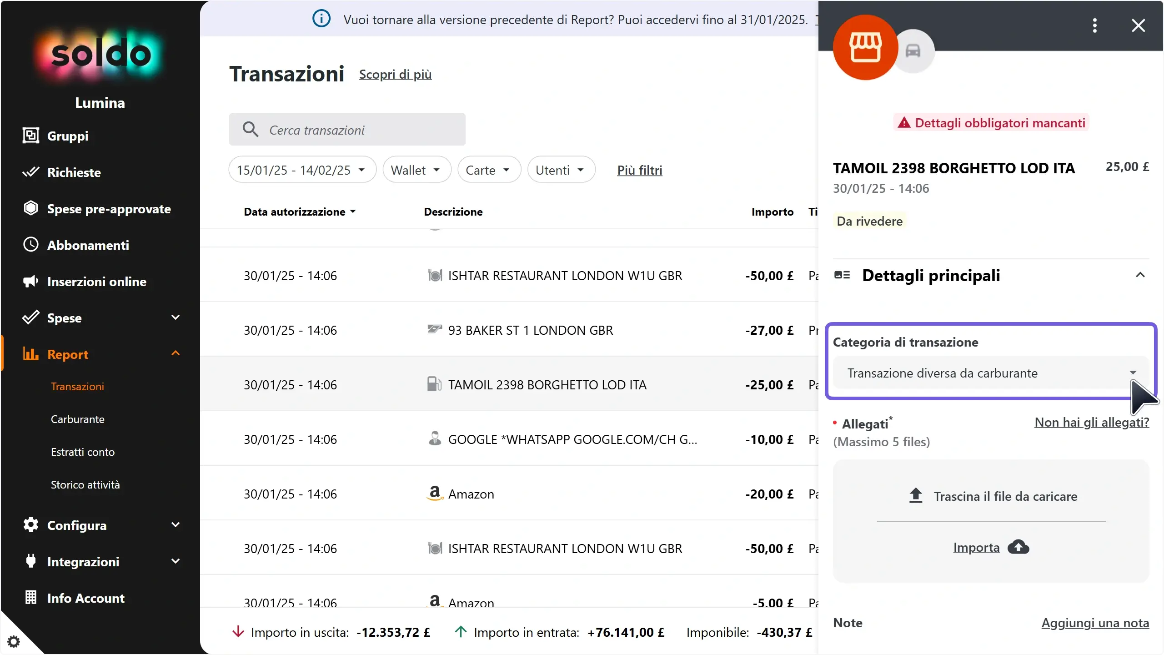Open the Categoria di transazione dropdown
This screenshot has height=655, width=1164.
(990, 373)
